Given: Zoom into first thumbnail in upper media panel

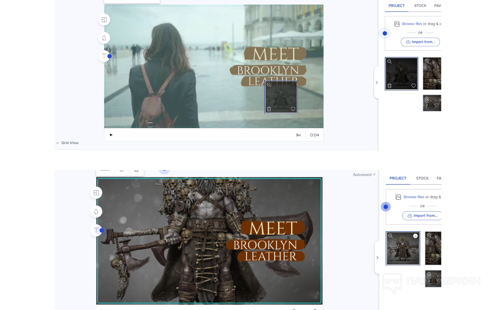Looking at the screenshot, I should tap(390, 61).
